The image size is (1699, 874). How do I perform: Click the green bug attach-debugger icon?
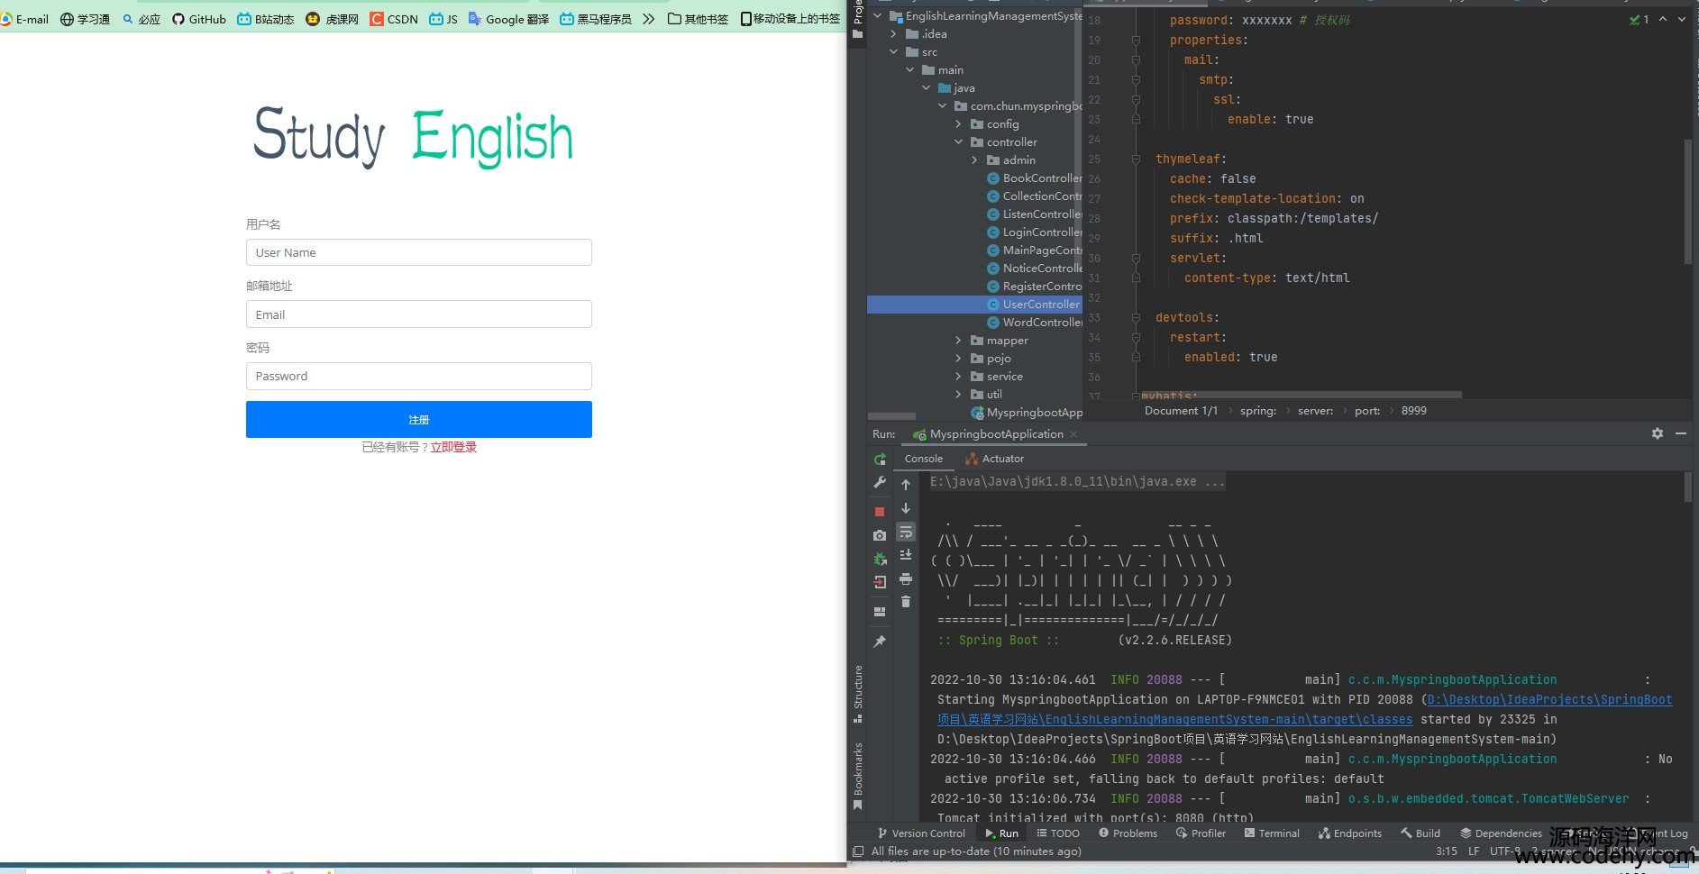point(880,559)
